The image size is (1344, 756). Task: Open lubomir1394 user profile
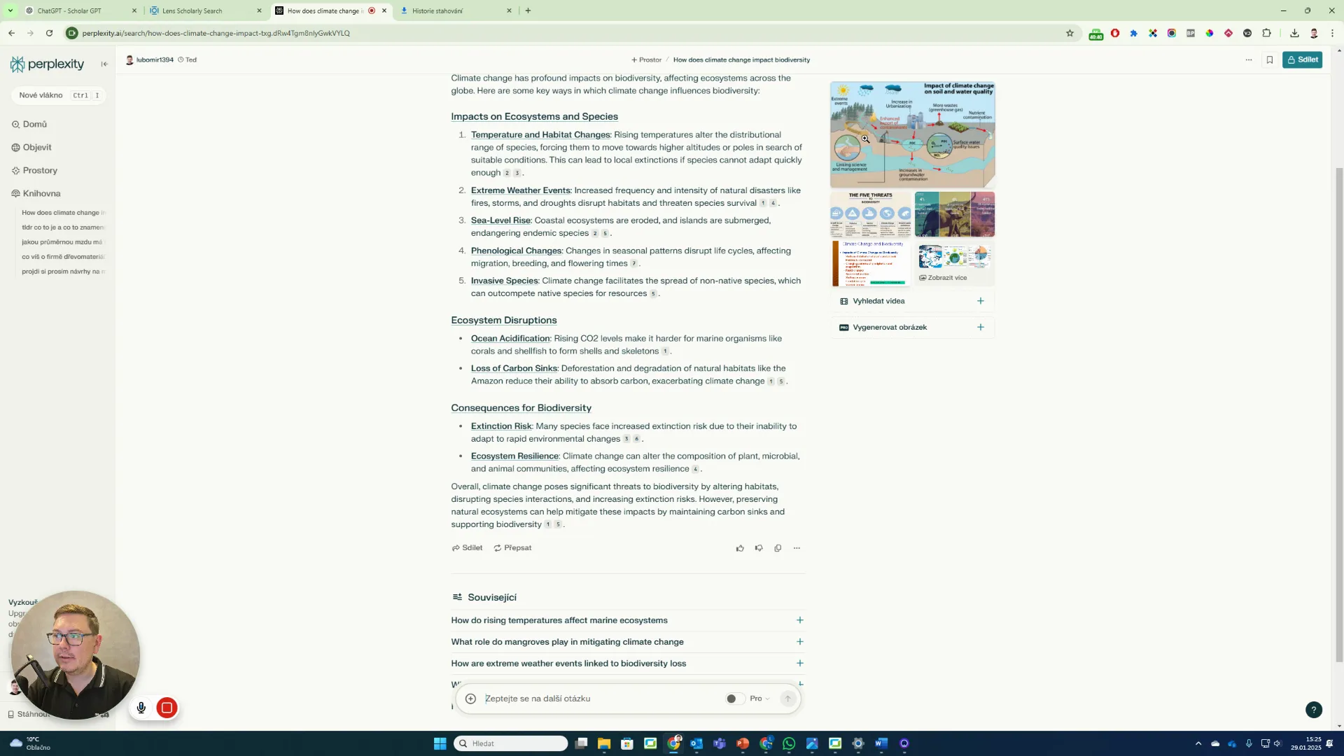pos(149,60)
